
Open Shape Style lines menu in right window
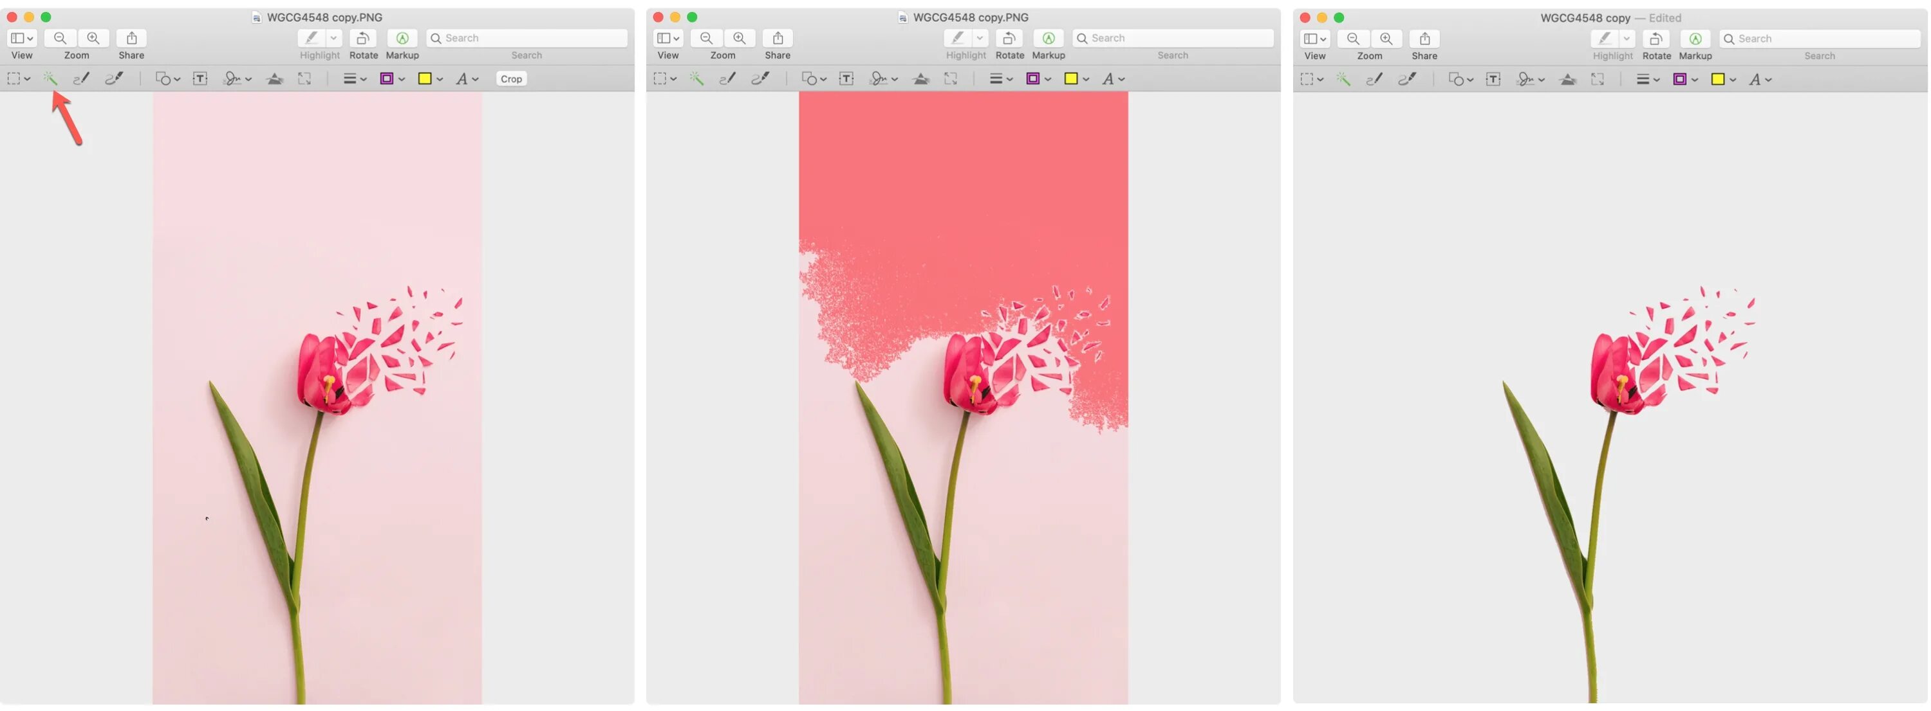tap(1647, 79)
